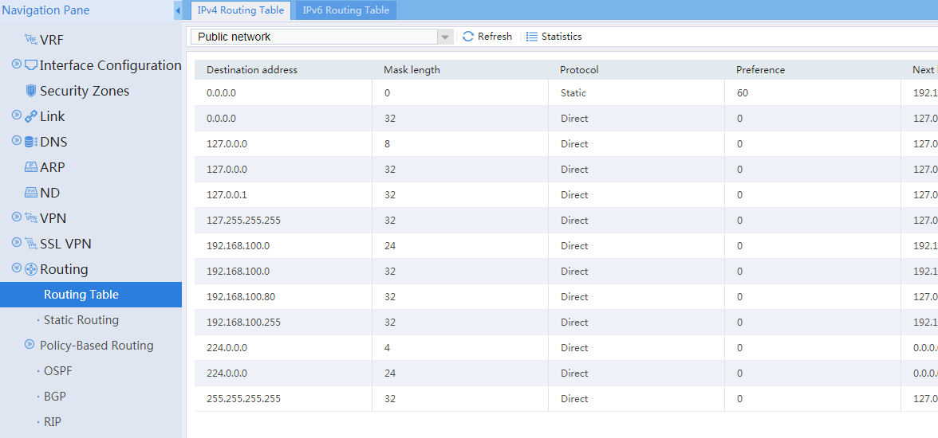Open the Static Routing page

tap(81, 320)
